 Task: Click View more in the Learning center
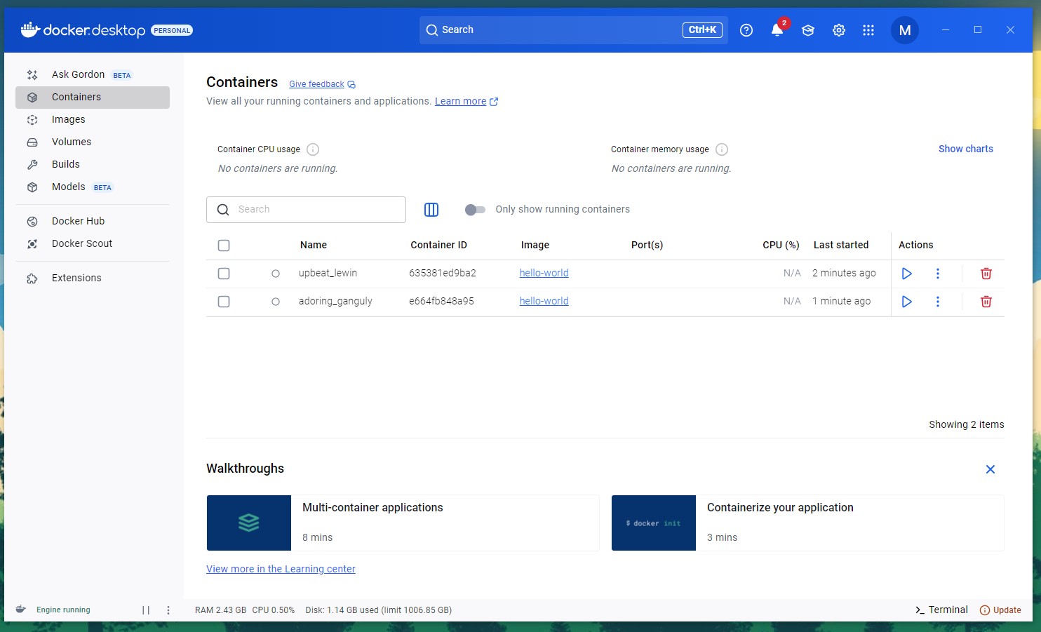[x=281, y=569]
